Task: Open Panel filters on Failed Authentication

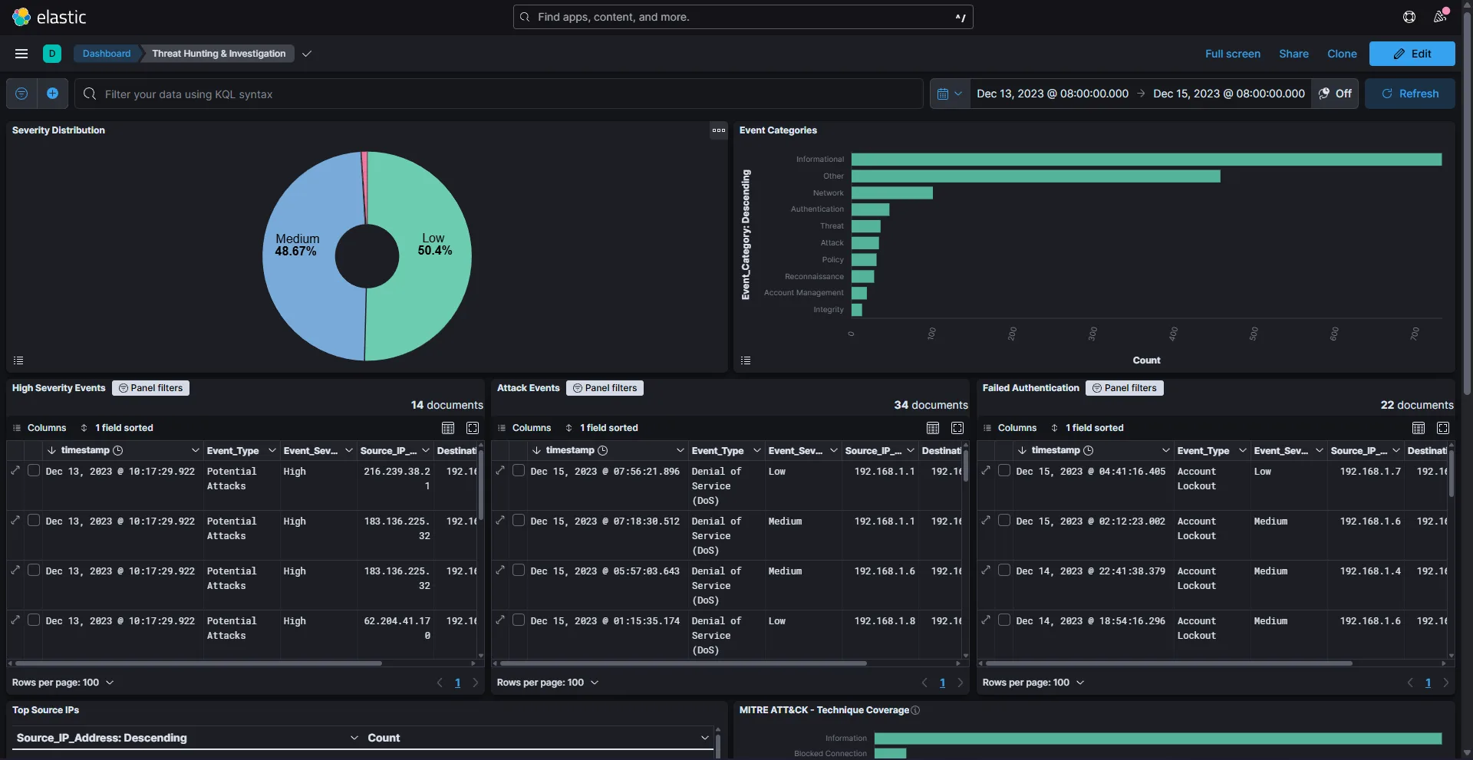Action: (1124, 388)
